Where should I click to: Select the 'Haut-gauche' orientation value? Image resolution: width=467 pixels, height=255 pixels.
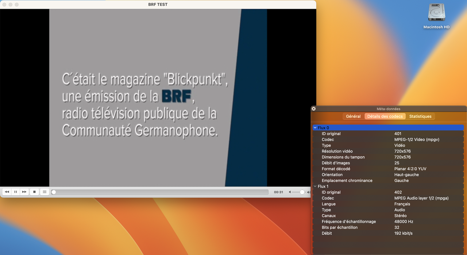pyautogui.click(x=406, y=174)
